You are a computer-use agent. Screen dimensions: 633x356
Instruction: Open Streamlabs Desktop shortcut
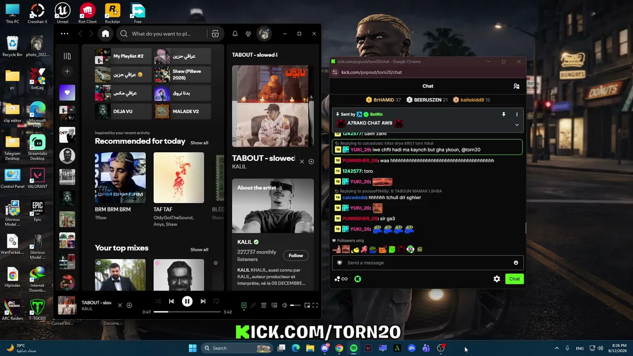(x=38, y=147)
